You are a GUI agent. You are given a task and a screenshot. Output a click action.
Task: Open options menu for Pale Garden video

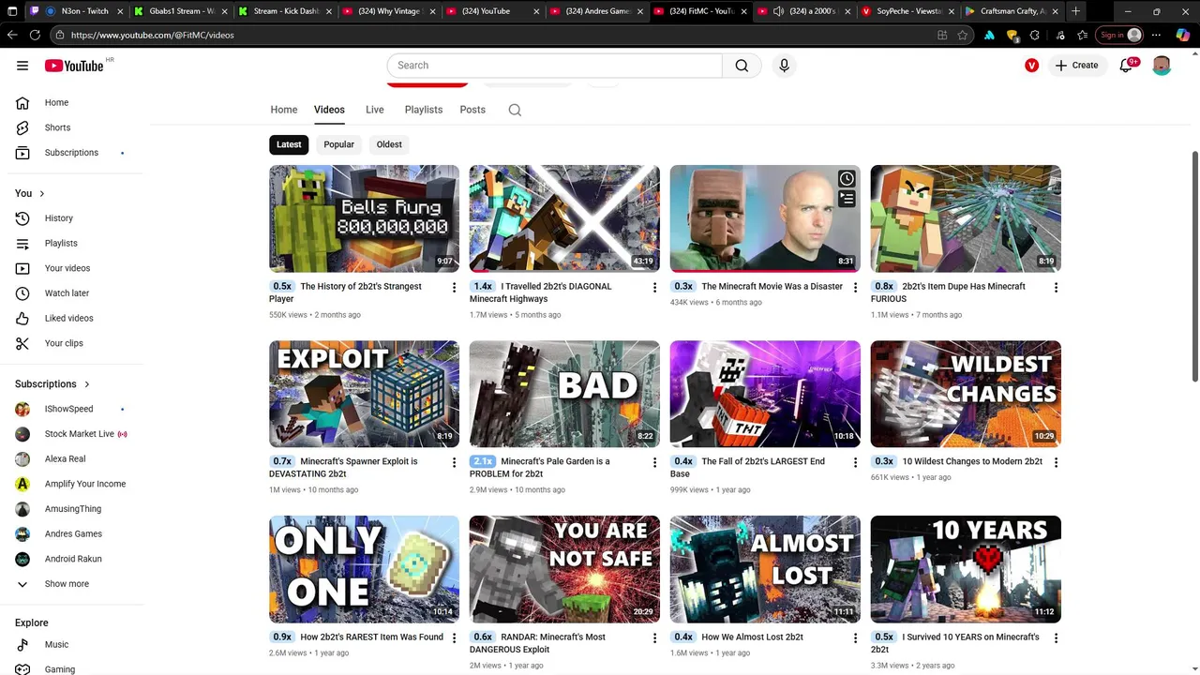tap(654, 462)
